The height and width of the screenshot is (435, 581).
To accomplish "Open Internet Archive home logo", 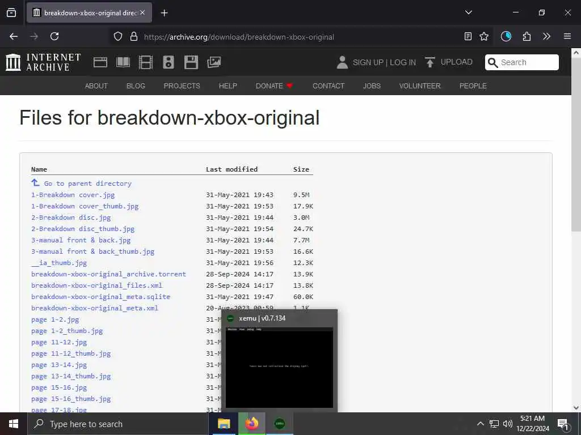I will click(x=43, y=62).
